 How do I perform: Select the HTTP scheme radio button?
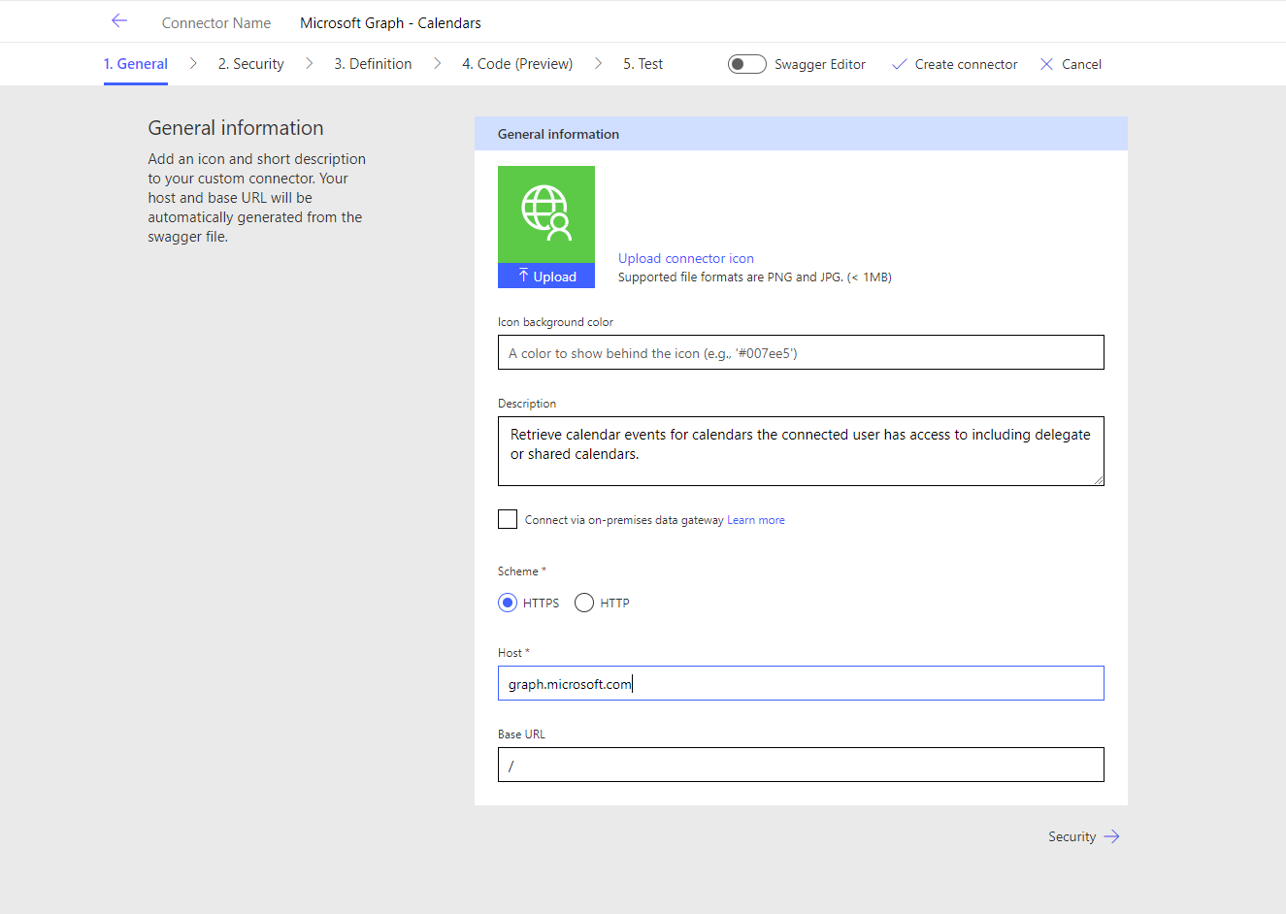tap(584, 603)
